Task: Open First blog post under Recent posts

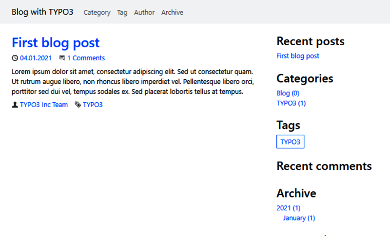Action: pyautogui.click(x=297, y=56)
